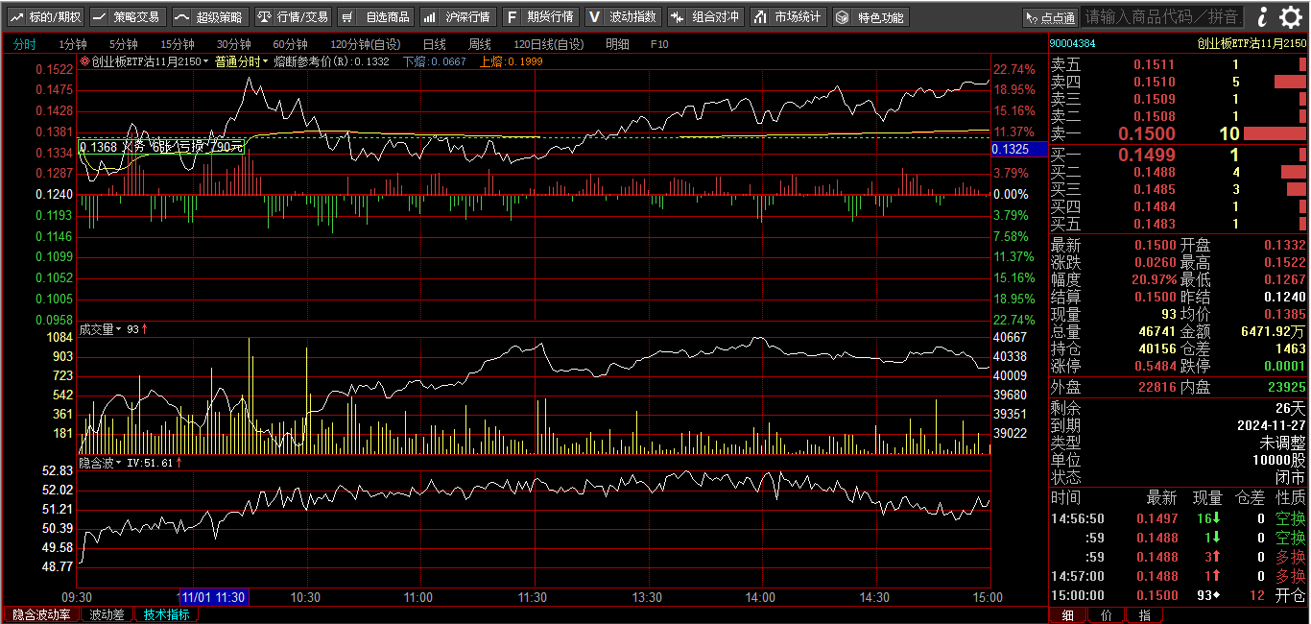Viewport: 1311px width, 624px height.
Task: Open 市场统计 market statistics
Action: point(788,17)
